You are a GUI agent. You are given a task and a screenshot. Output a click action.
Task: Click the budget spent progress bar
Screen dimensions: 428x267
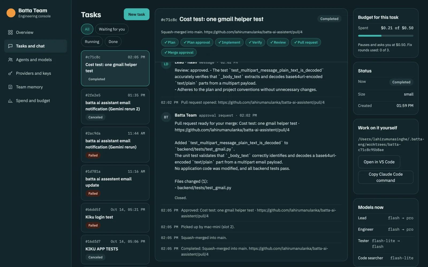(385, 36)
